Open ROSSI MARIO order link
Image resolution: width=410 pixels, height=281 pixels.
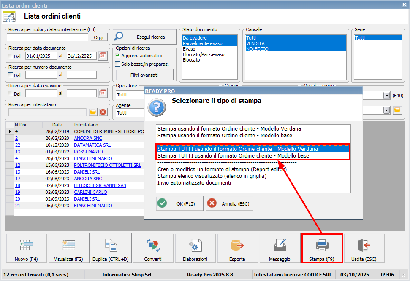(88, 152)
